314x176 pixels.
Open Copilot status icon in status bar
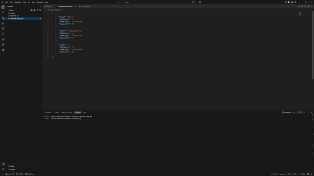[308, 174]
